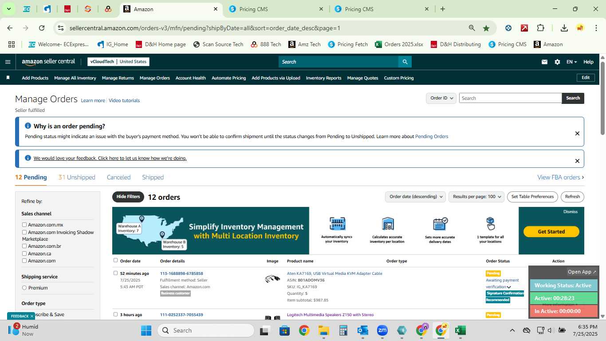Open the browser downloads icon
Screen dimensions: 606x341
(564, 28)
